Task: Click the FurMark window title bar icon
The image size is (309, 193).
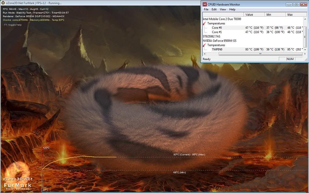Action: (3, 3)
